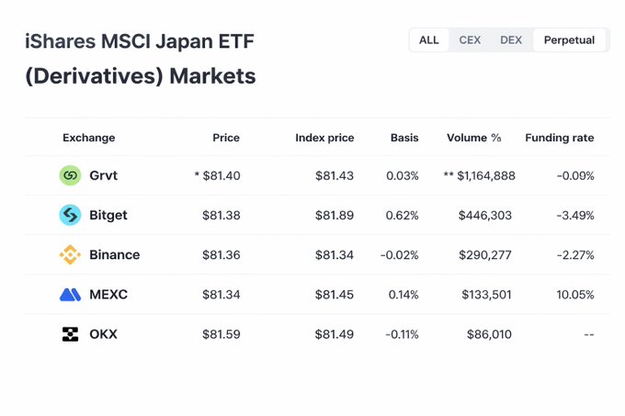This screenshot has height=416, width=625.
Task: Select the Perpetual filter tab
Action: [x=569, y=40]
